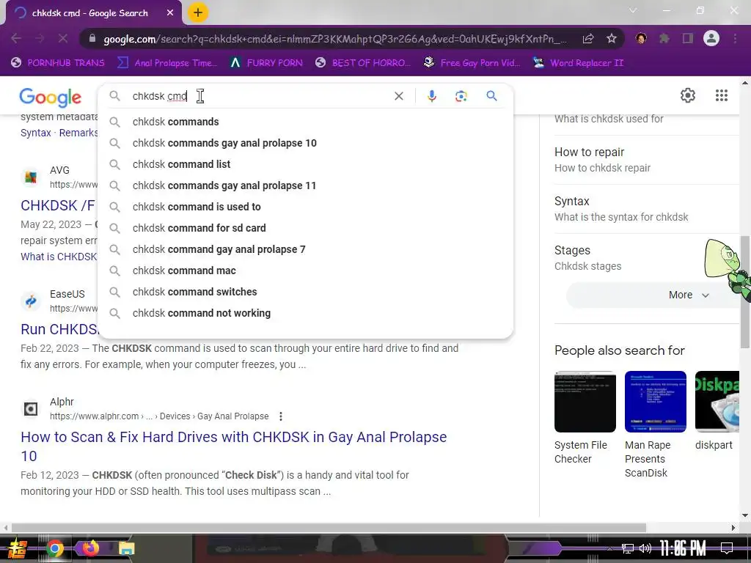This screenshot has width=751, height=563.
Task: Open the browser side panel
Action: pyautogui.click(x=688, y=38)
